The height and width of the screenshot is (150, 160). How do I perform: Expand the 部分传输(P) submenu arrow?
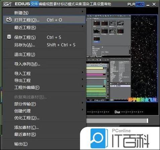[x=83, y=103]
